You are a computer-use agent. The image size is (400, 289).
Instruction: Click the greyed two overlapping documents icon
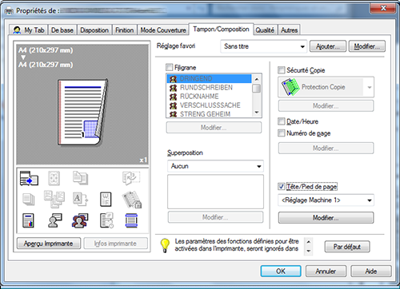tap(80, 178)
